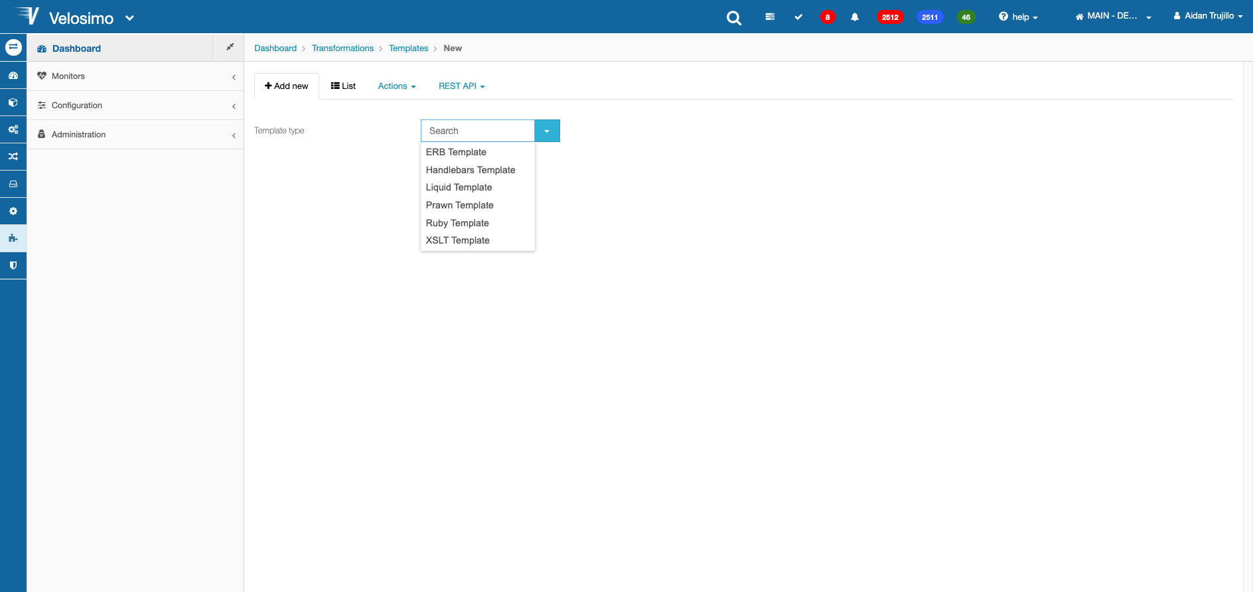Select the puzzle piece sidebar icon
This screenshot has height=592, width=1253.
tap(13, 238)
